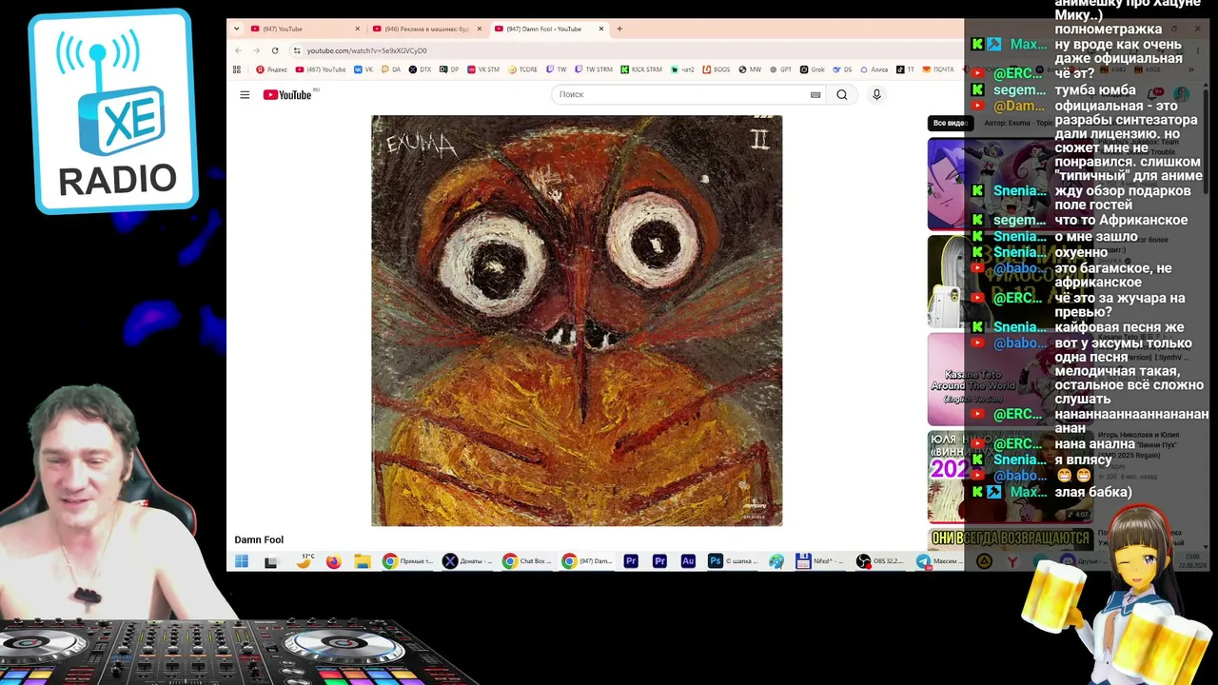Open the 'Nifed^' save-disk taskbar app
The image size is (1218, 685).
click(x=821, y=561)
